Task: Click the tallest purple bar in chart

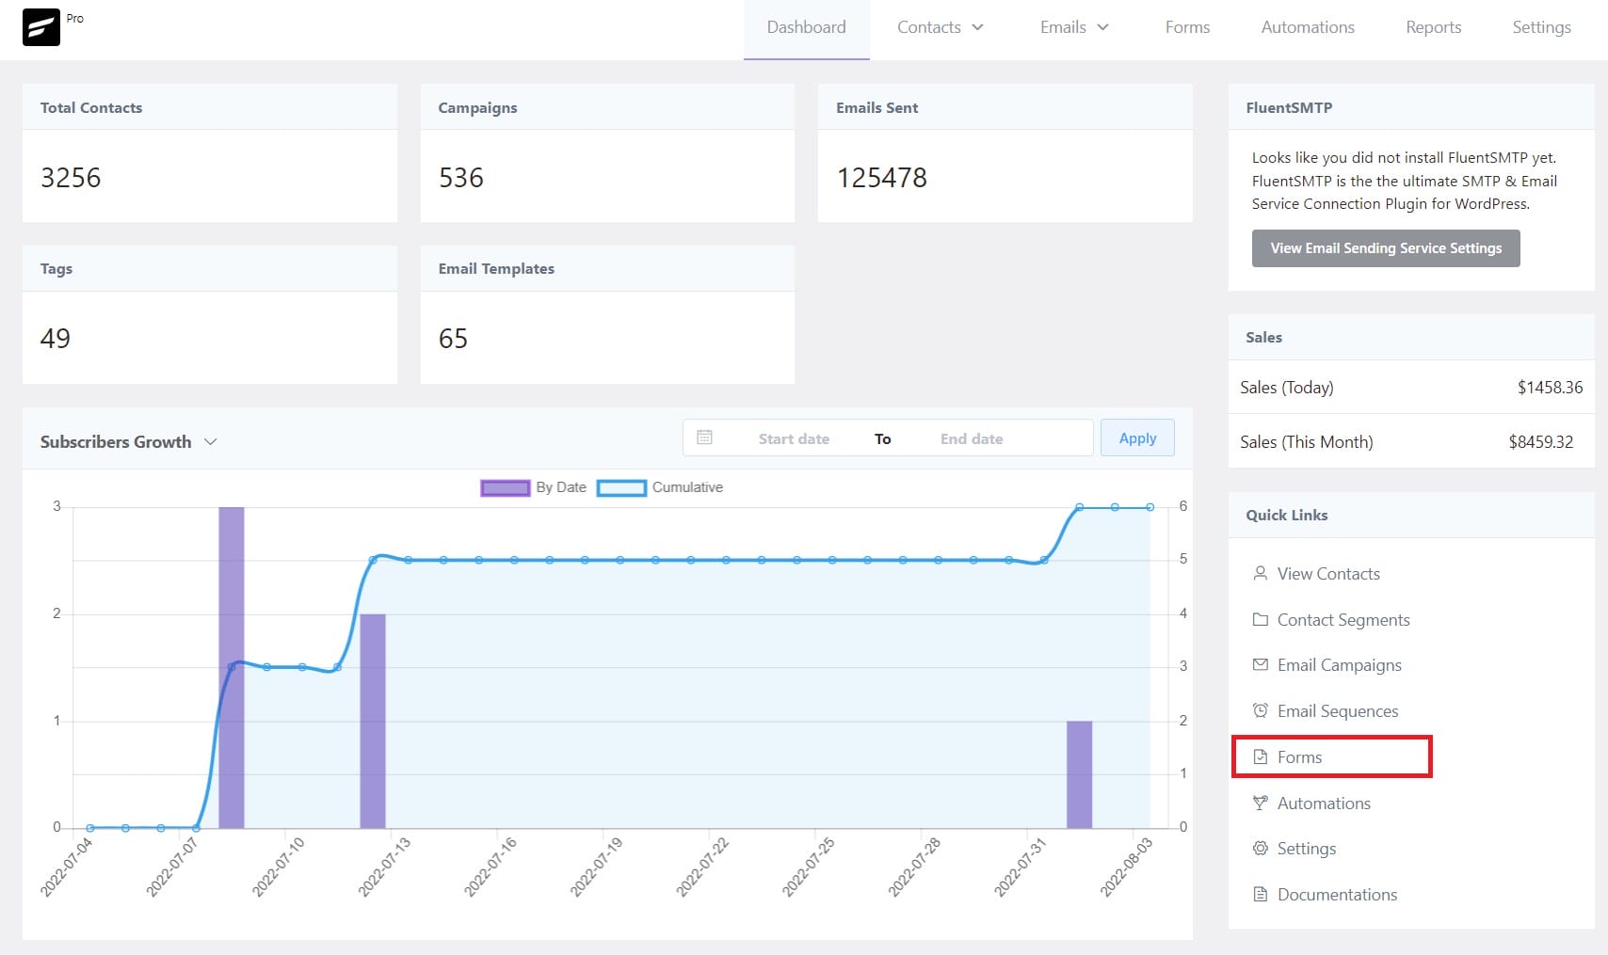Action: pos(232,667)
